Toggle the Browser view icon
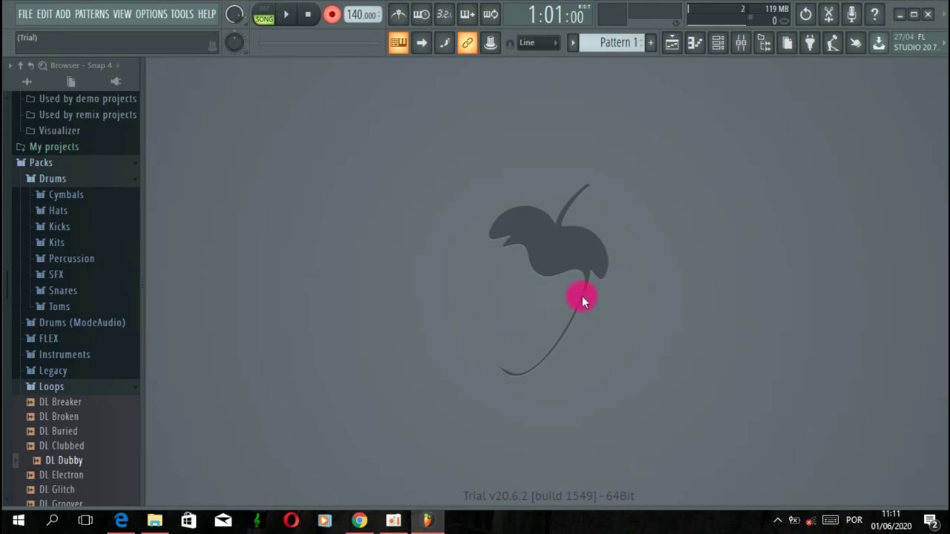This screenshot has height=534, width=950. pos(764,43)
